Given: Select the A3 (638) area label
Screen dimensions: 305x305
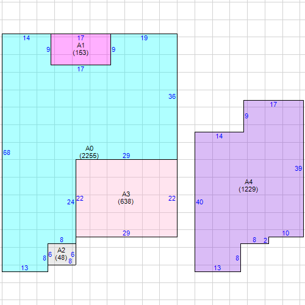Looking at the screenshot, I should pyautogui.click(x=126, y=198).
